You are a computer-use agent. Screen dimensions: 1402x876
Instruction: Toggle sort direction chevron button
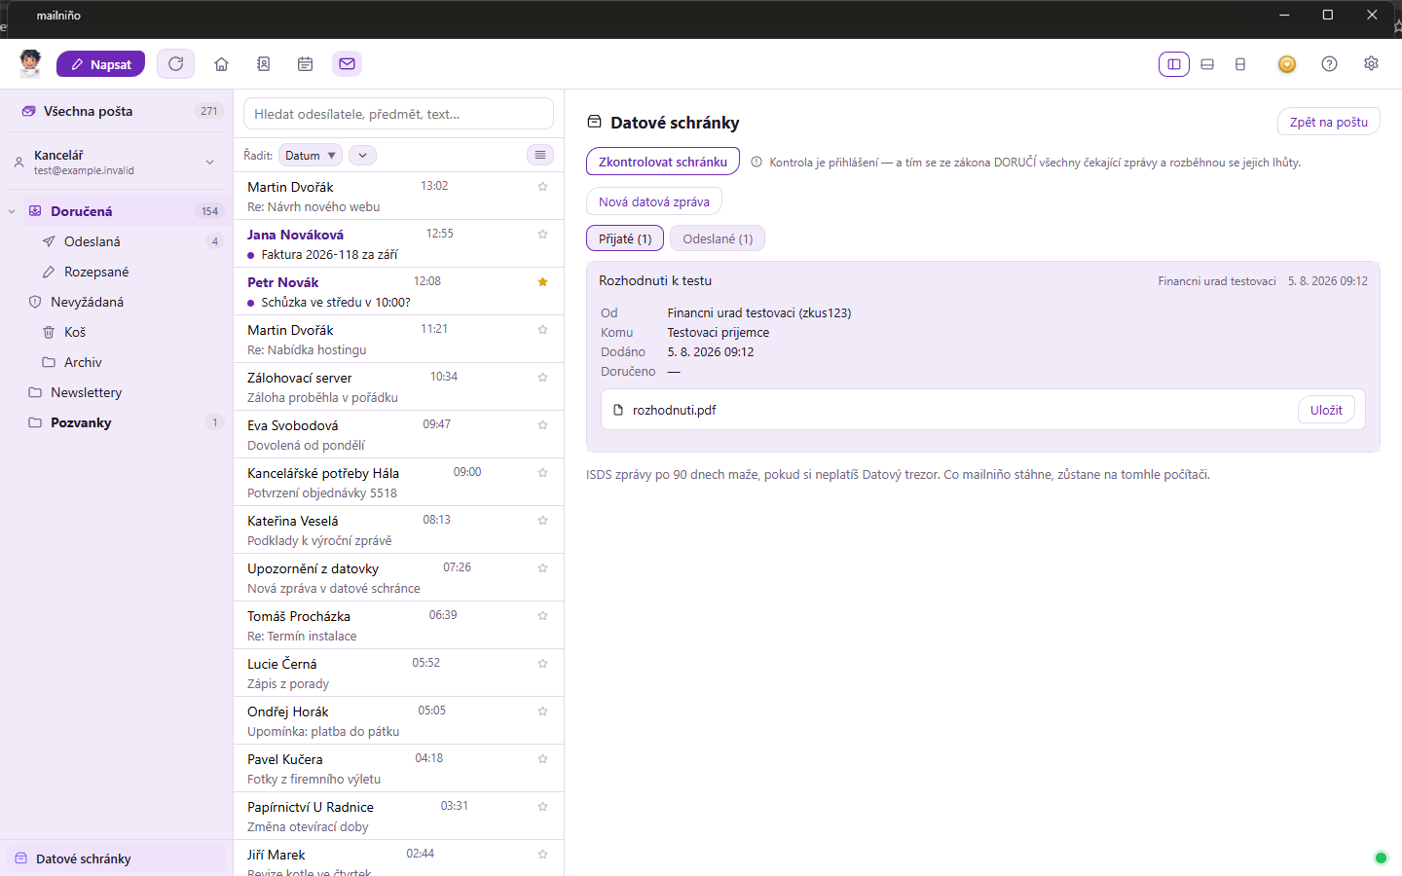[362, 156]
